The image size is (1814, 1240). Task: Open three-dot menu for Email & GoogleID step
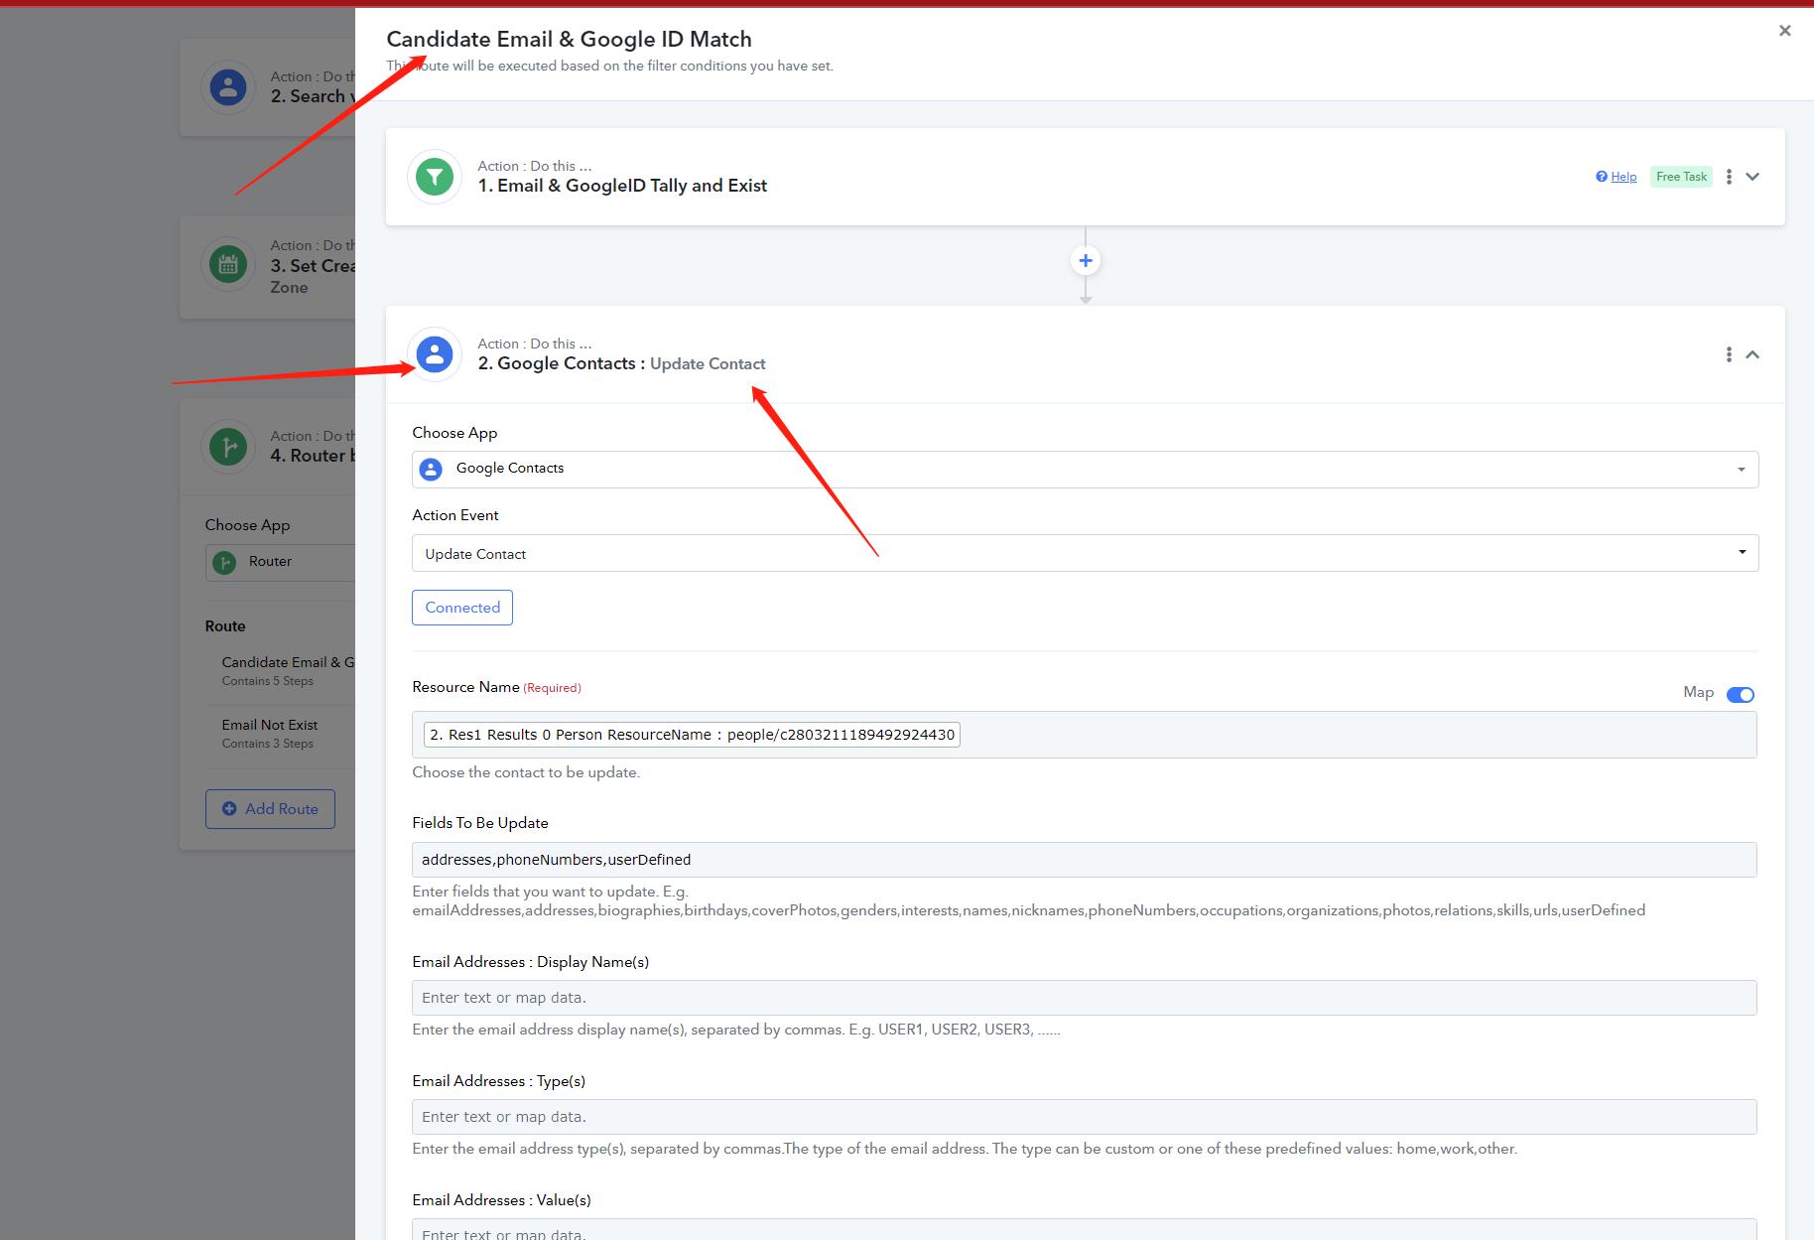[1729, 177]
